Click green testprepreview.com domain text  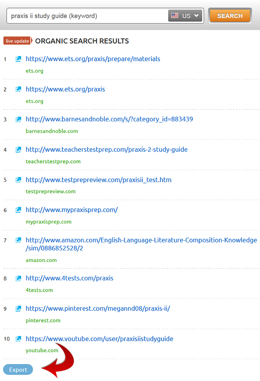point(51,192)
